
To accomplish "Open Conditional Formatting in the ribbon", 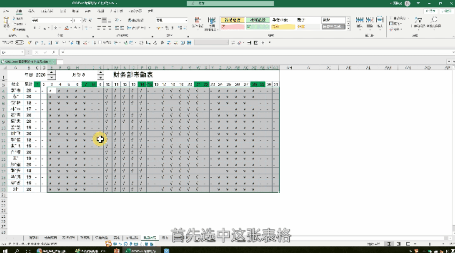I will (197, 22).
